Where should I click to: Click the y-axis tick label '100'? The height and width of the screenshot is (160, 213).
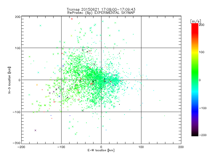click(x=18, y=48)
